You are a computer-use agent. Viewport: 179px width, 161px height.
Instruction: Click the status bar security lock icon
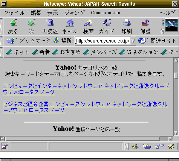pos(5,146)
